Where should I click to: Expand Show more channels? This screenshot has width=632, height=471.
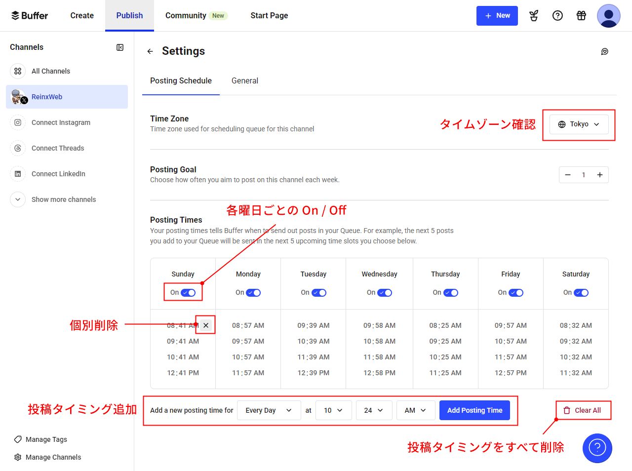pyautogui.click(x=64, y=199)
